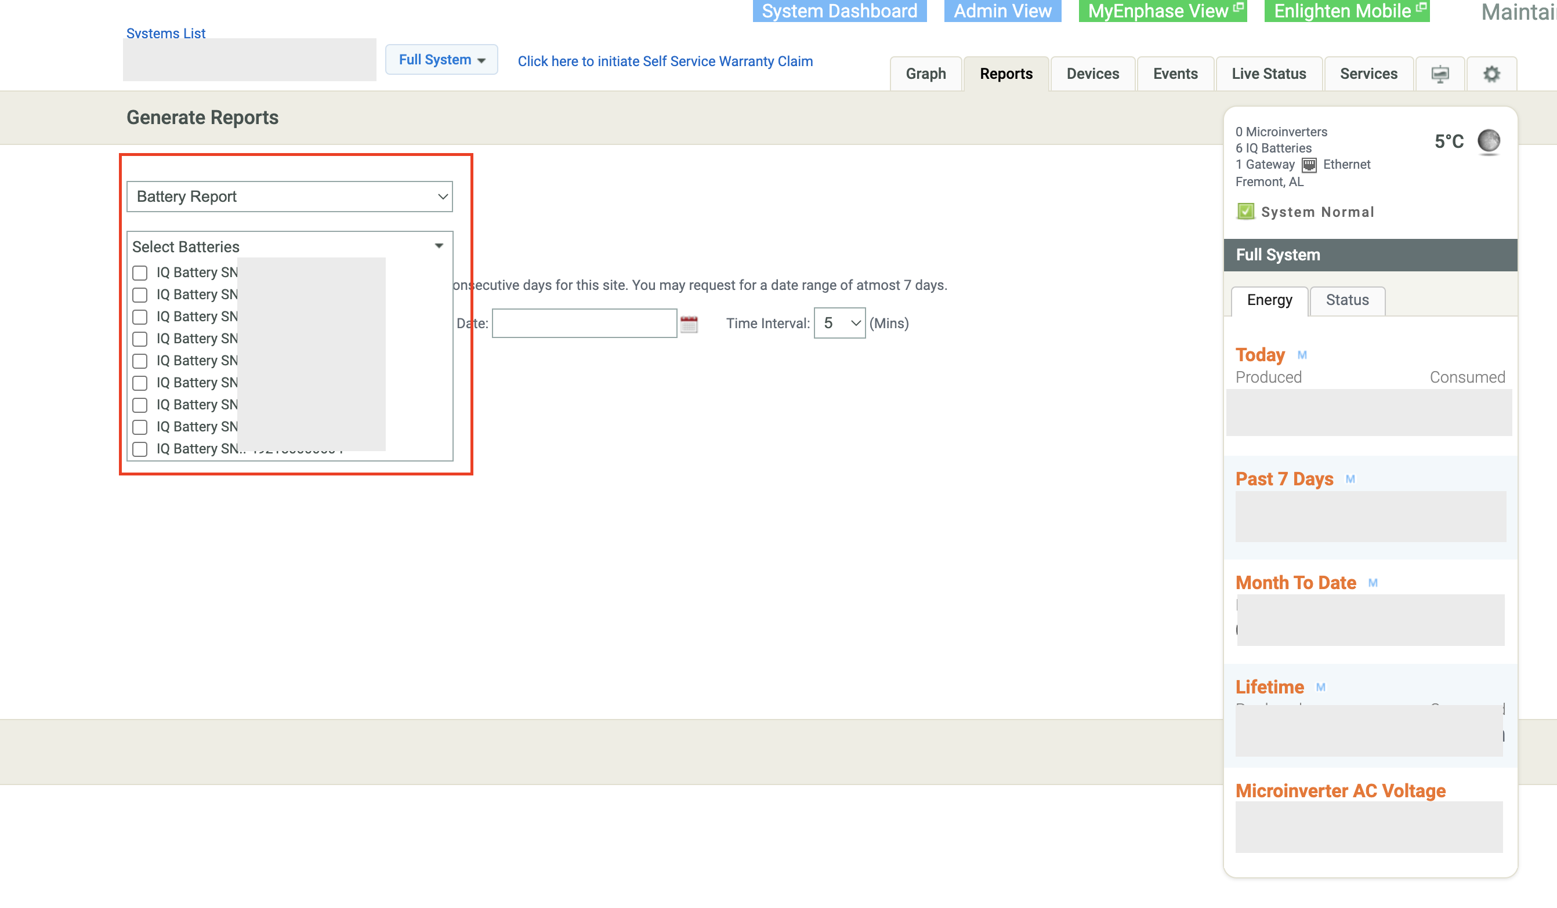Click the Ethernet gateway icon

click(x=1309, y=165)
